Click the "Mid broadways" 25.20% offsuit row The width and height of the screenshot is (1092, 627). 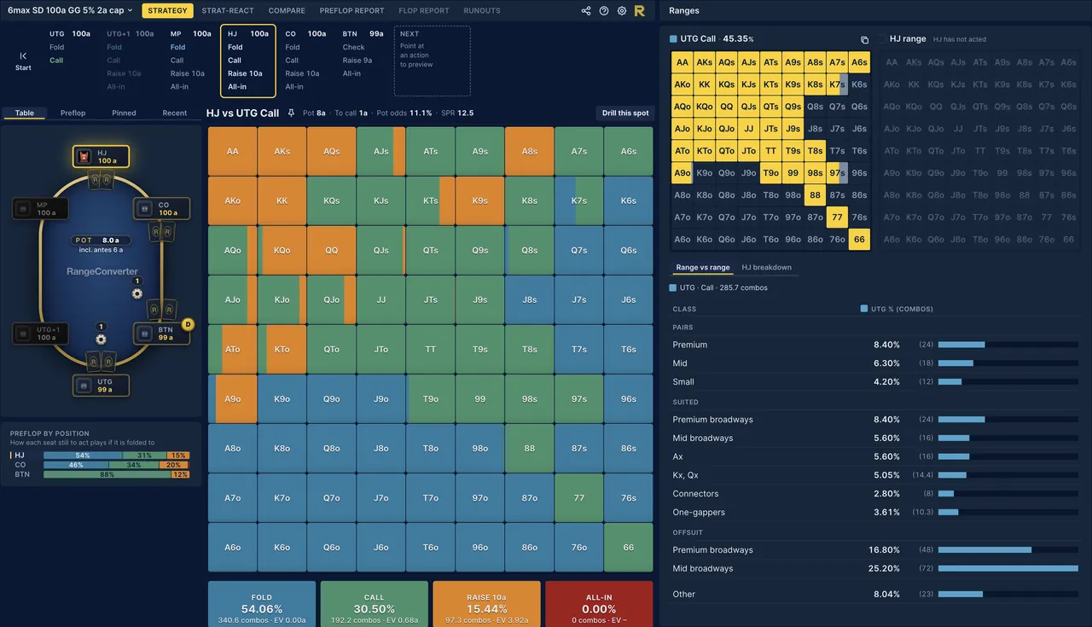point(875,568)
